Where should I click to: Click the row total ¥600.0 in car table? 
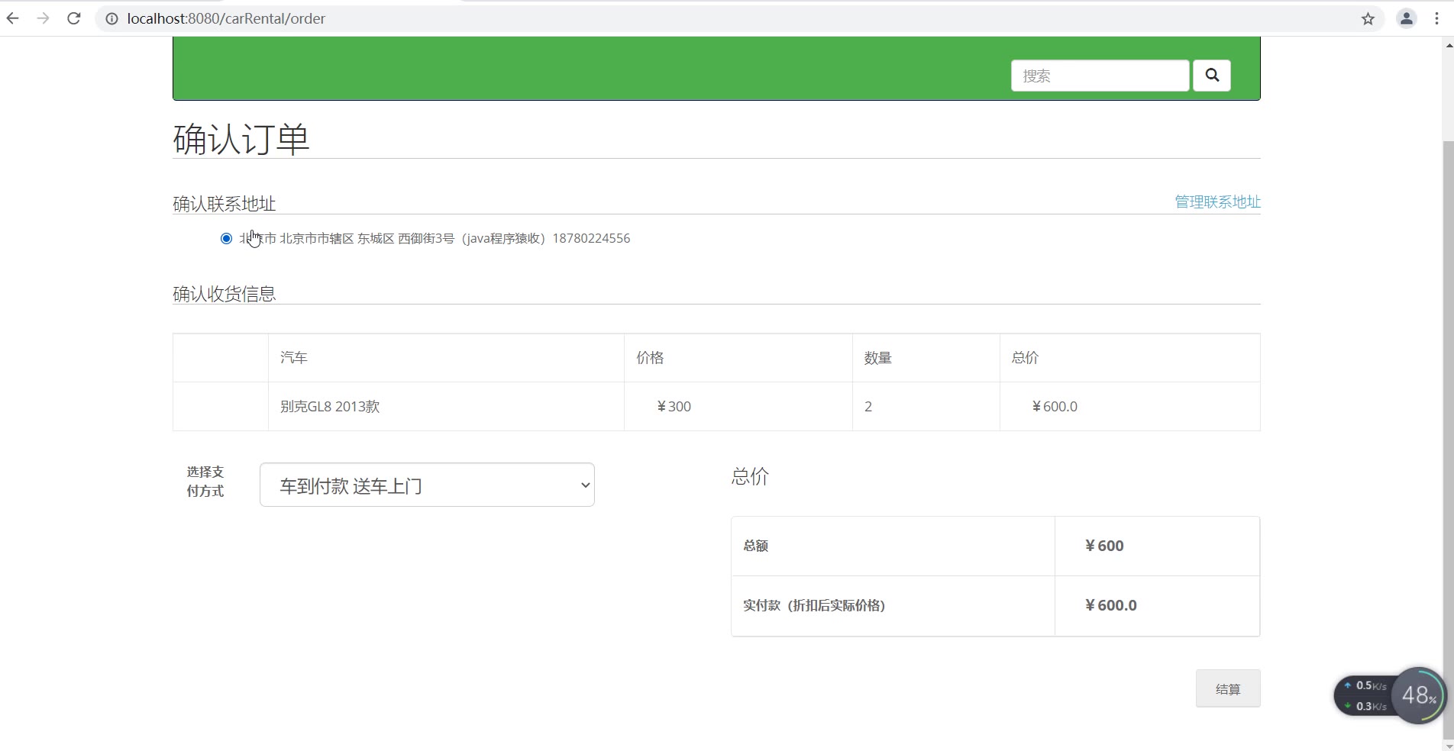pyautogui.click(x=1054, y=406)
